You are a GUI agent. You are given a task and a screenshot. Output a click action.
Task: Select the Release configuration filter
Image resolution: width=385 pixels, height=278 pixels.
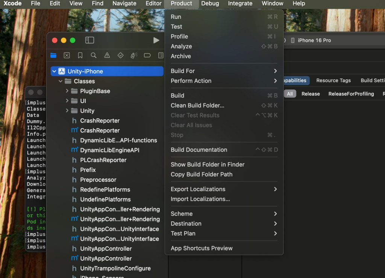coord(311,94)
